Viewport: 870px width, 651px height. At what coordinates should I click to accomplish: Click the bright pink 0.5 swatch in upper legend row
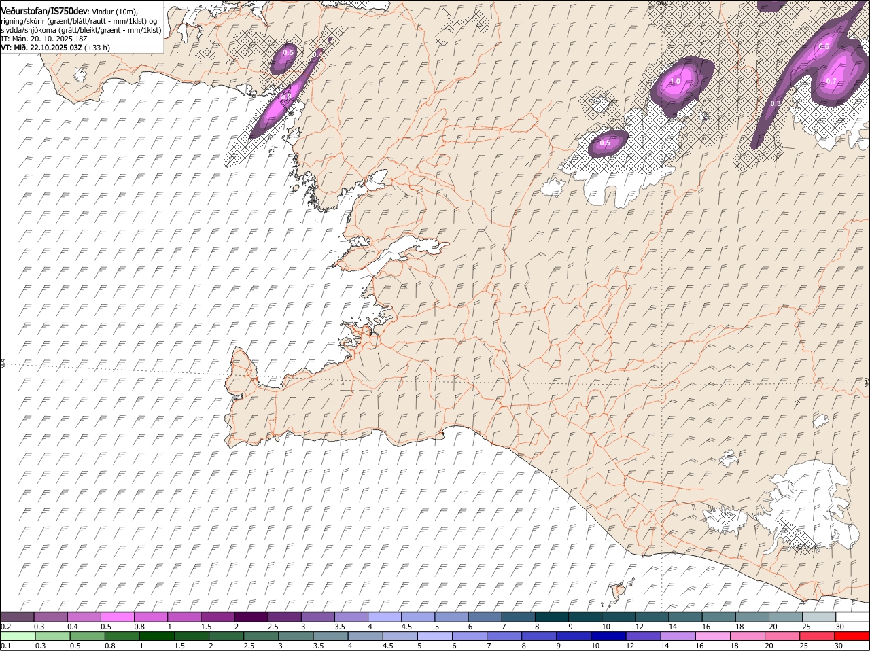117,617
